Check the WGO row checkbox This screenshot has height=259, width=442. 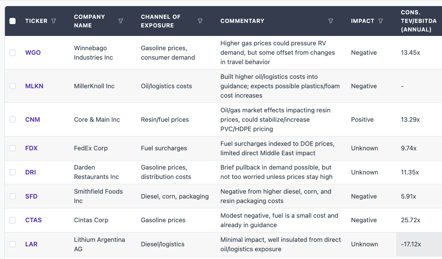(x=13, y=53)
